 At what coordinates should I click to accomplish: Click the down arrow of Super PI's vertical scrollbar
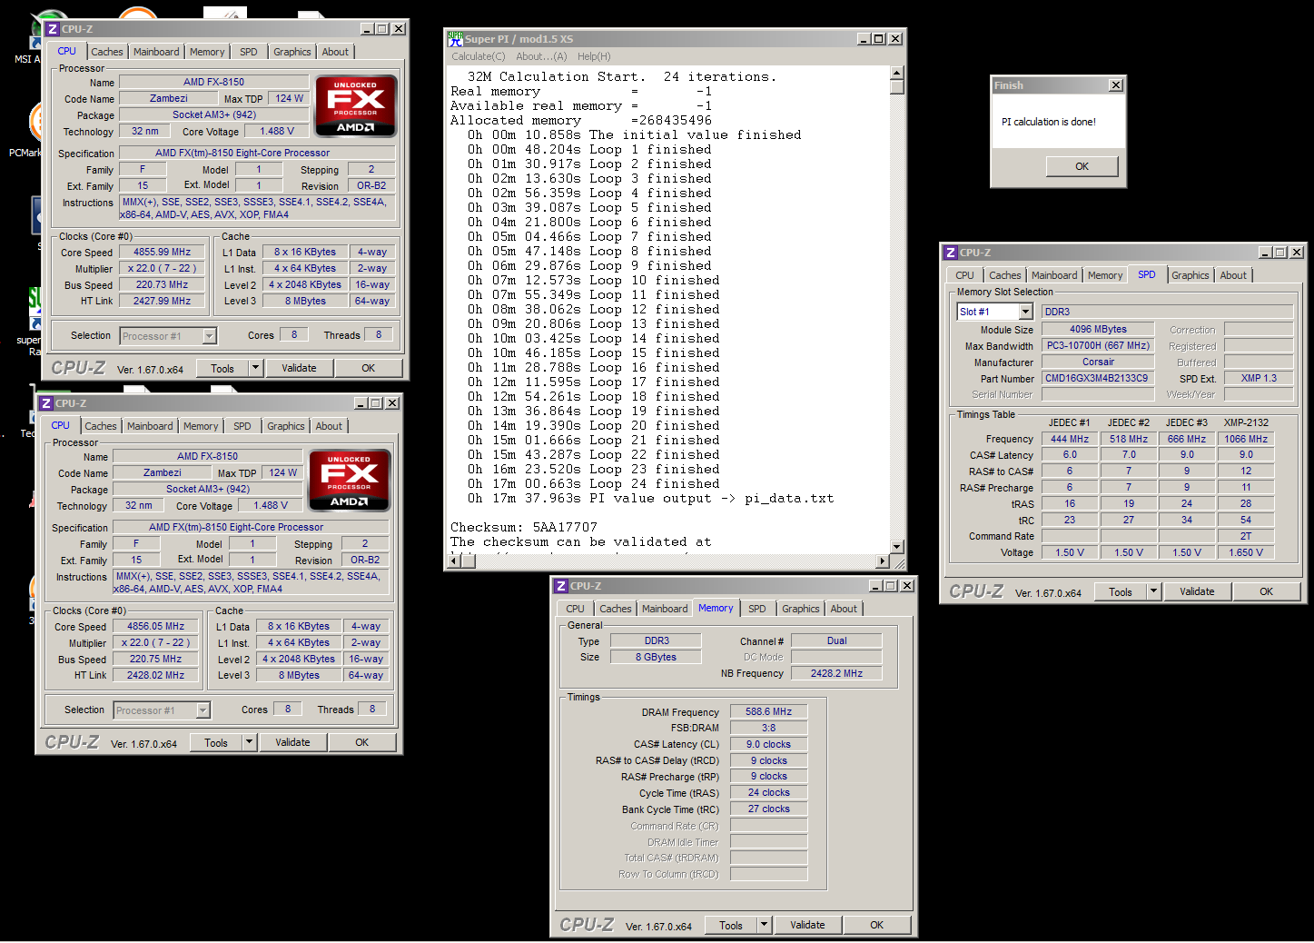tap(897, 547)
